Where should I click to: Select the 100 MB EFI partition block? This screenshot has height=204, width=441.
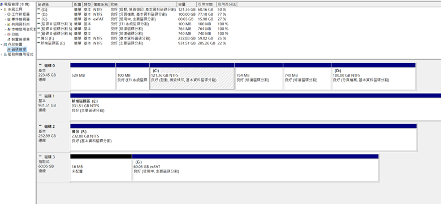(132, 76)
